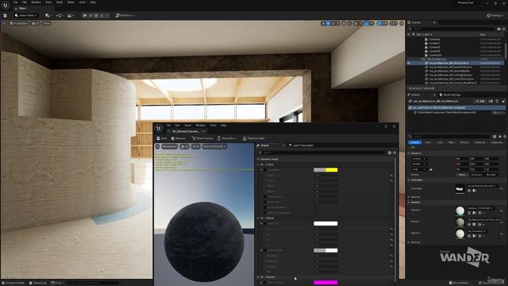Image resolution: width=508 pixels, height=286 pixels.
Task: Click the material preview Perspective button
Action: pyautogui.click(x=169, y=146)
